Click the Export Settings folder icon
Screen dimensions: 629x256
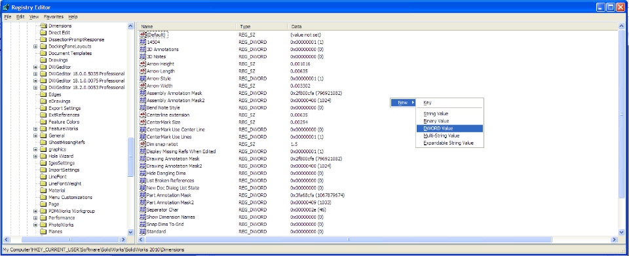pos(43,108)
